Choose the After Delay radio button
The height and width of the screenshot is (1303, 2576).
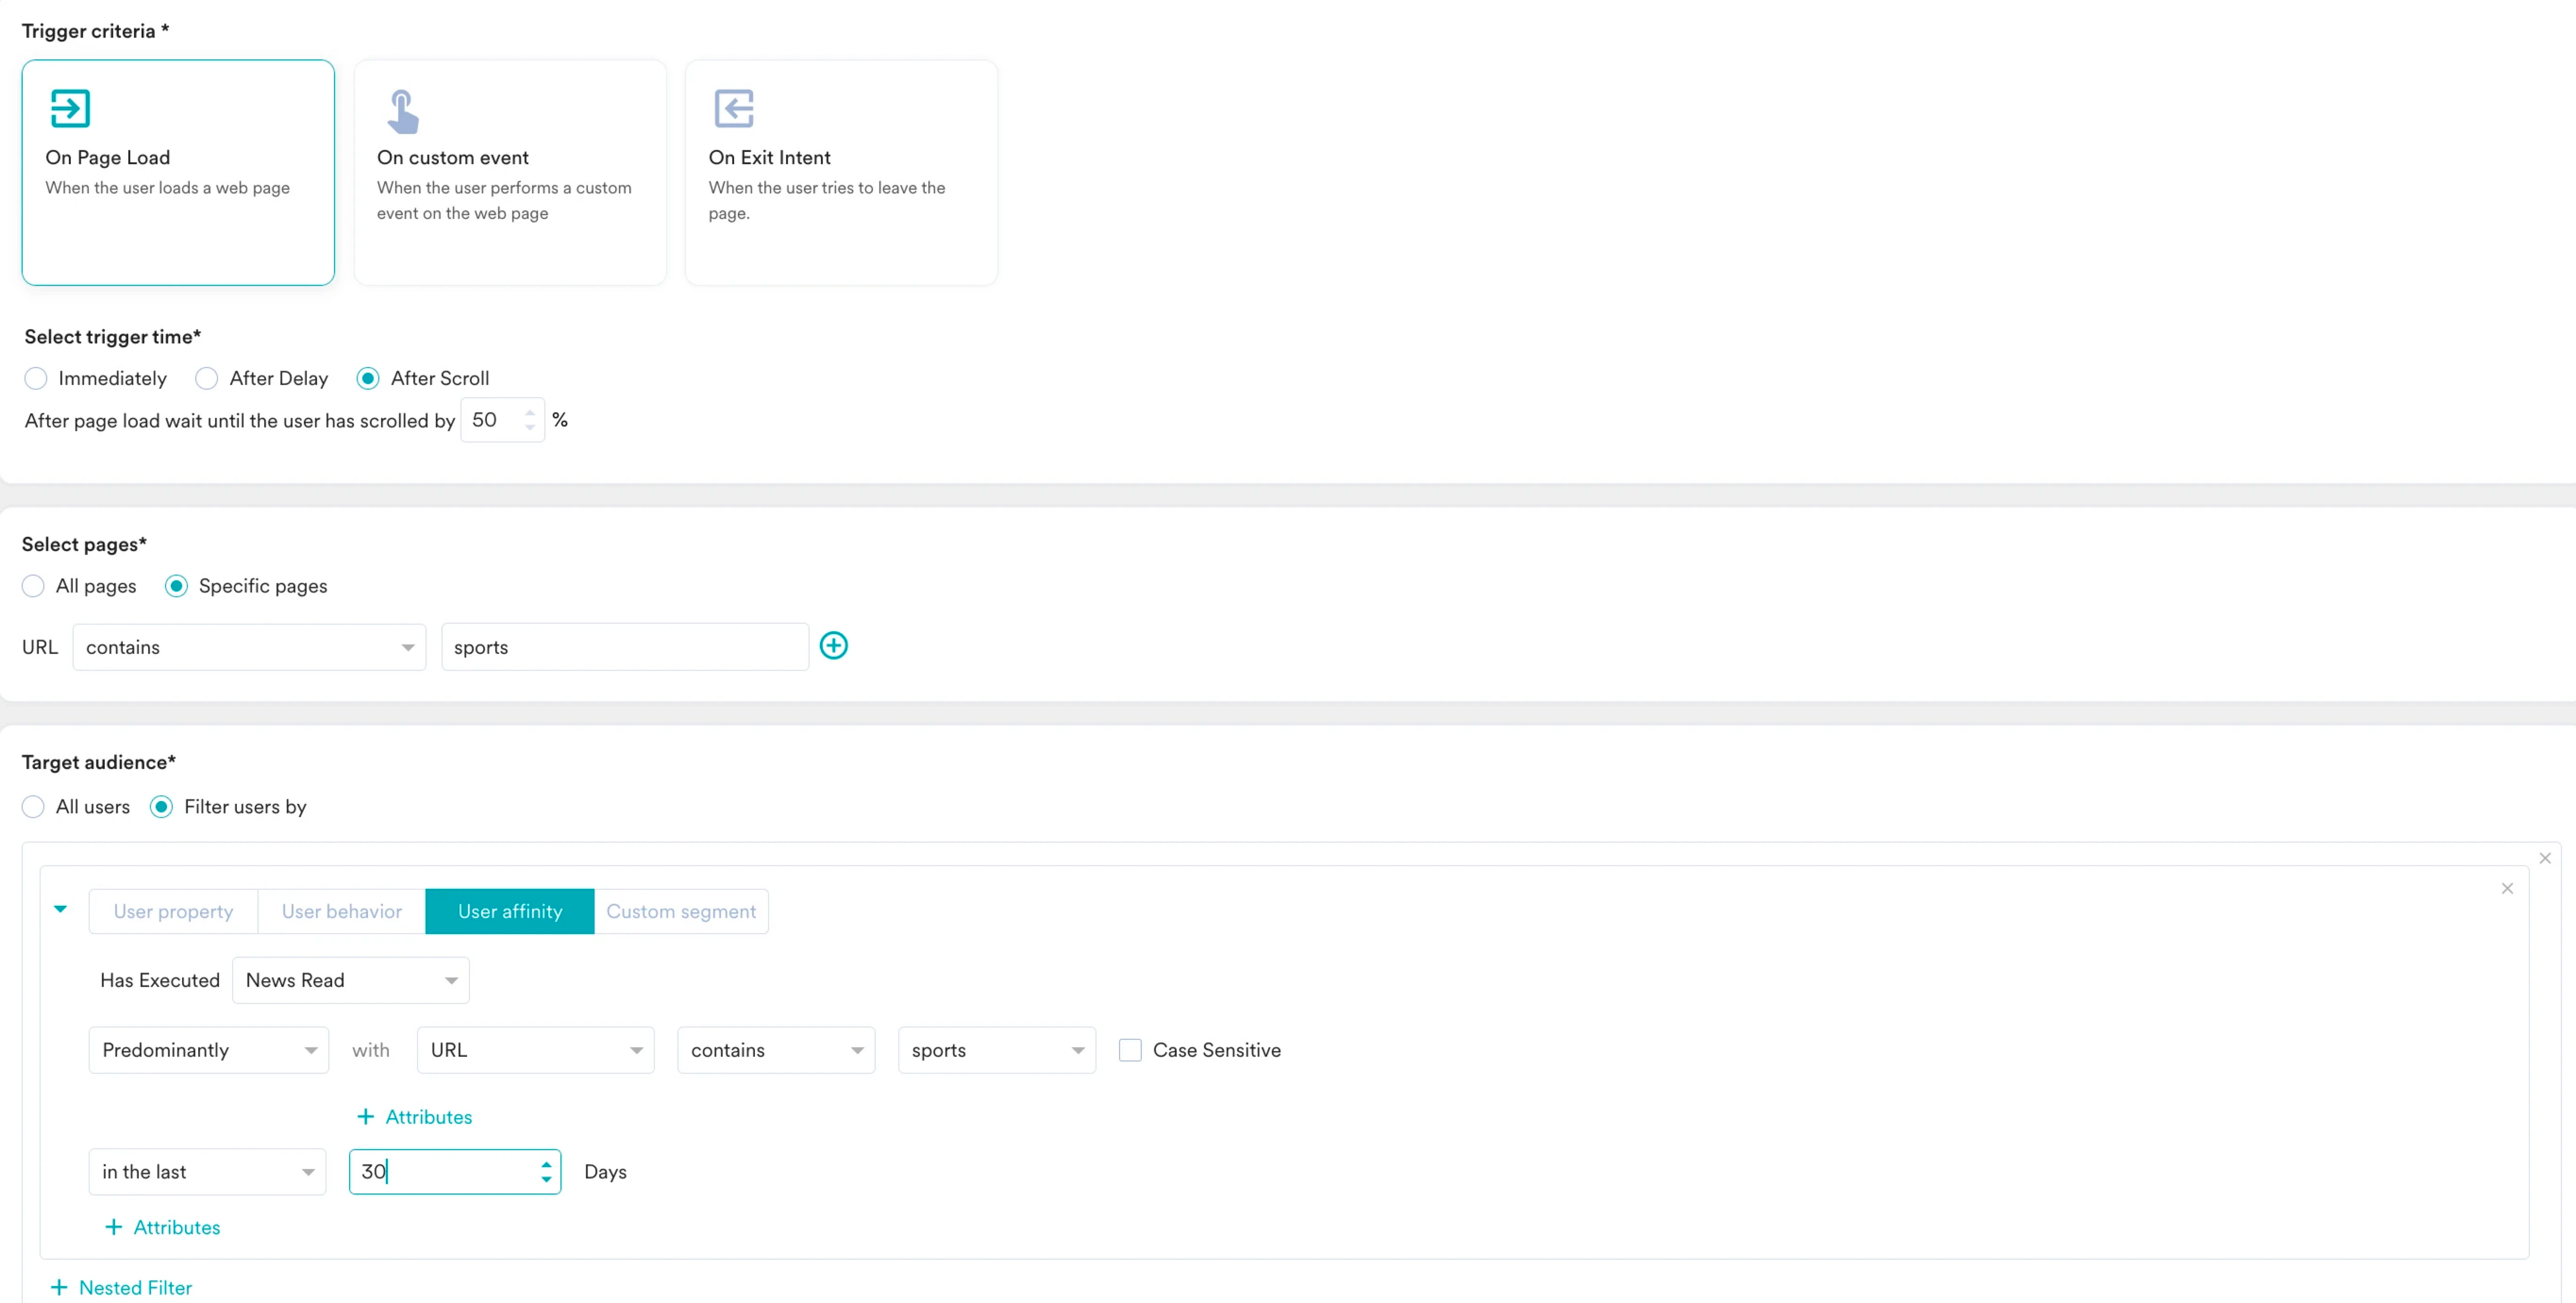[x=207, y=378]
